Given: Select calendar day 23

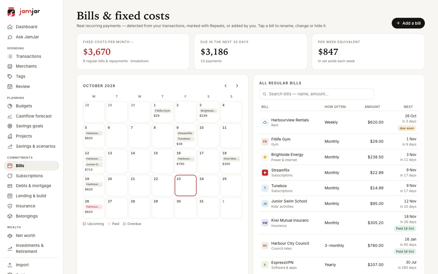Looking at the screenshot, I should coord(186,185).
